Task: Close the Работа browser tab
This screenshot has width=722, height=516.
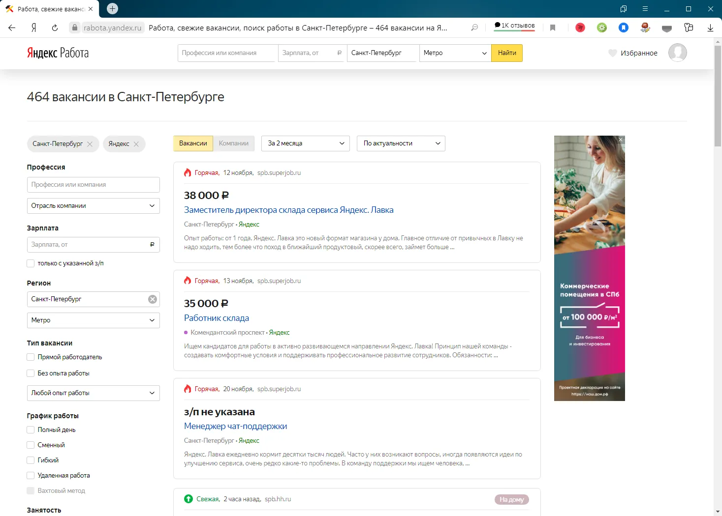Action: point(91,9)
